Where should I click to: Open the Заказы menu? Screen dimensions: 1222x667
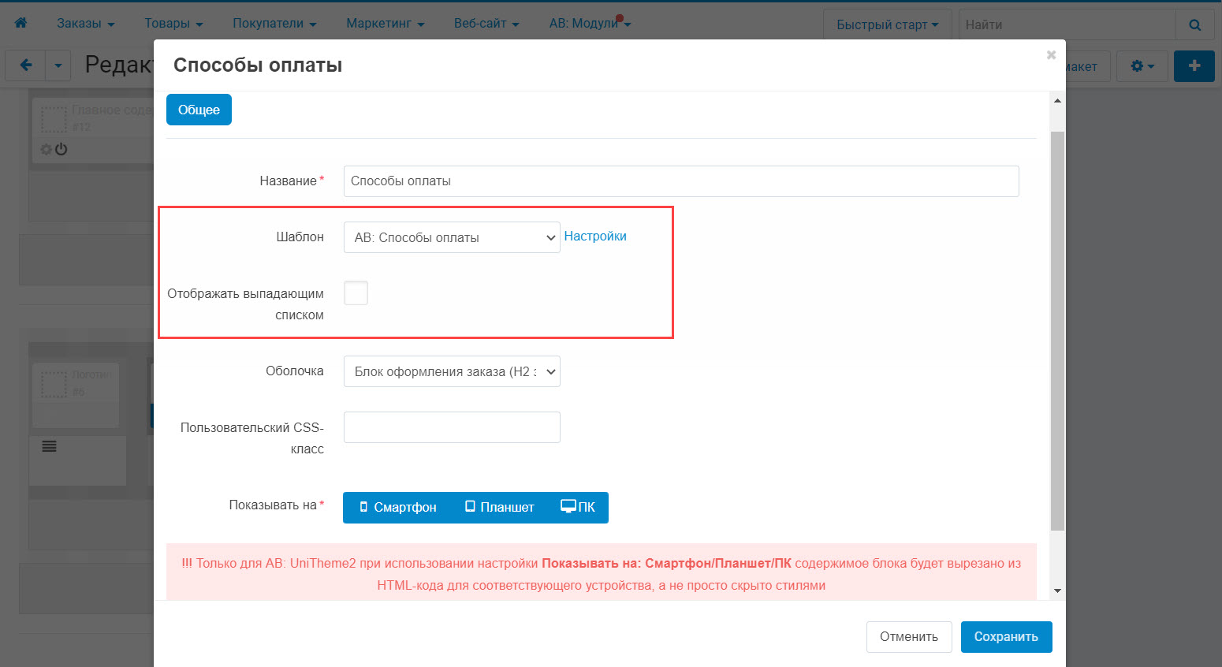click(x=85, y=24)
